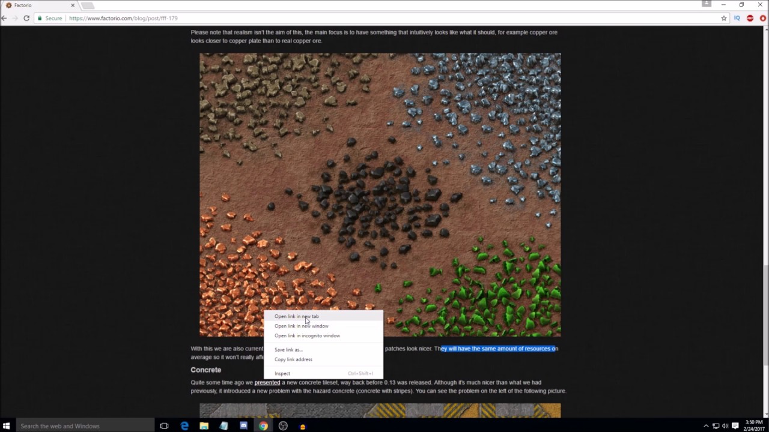Choose Open link in incognito window
Image resolution: width=769 pixels, height=432 pixels.
coord(323,335)
